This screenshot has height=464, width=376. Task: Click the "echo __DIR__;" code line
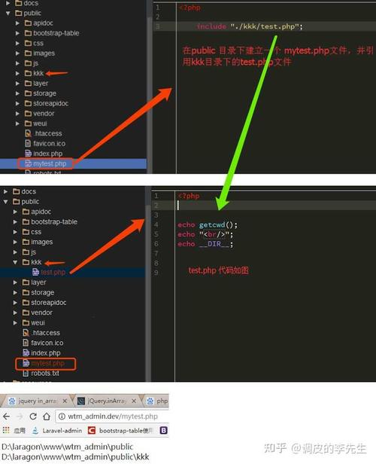(x=205, y=244)
